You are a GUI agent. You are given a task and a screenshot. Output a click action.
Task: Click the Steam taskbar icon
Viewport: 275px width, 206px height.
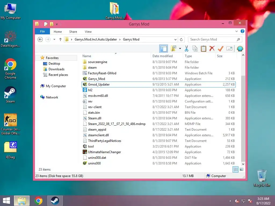55,201
